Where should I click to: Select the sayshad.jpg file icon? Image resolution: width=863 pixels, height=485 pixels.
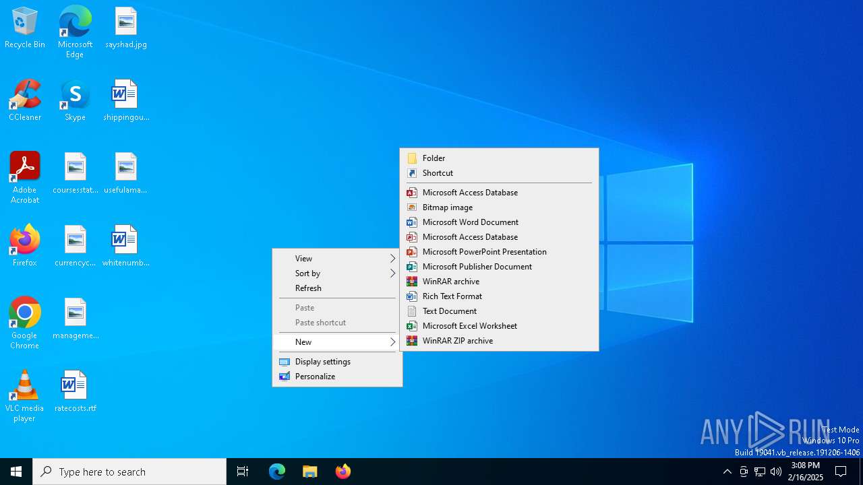[126, 28]
